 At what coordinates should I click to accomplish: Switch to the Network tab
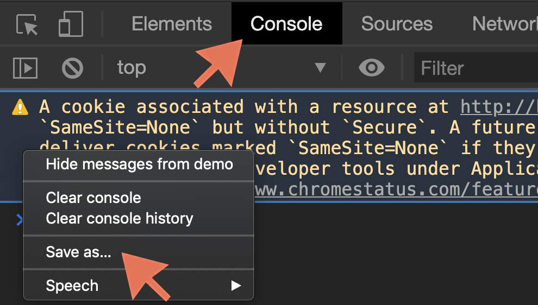click(x=504, y=24)
